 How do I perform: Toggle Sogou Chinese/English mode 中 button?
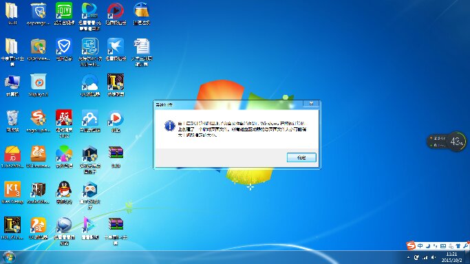coord(420,245)
